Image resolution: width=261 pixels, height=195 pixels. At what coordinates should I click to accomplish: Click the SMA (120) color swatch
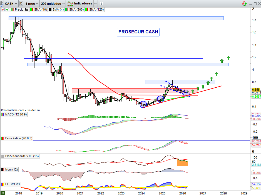(86, 10)
